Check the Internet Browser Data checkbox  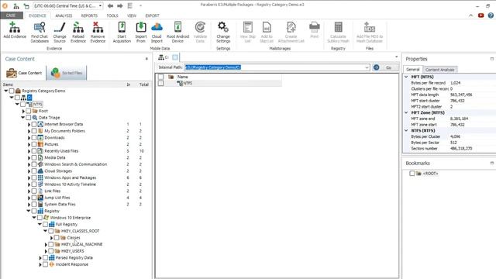tap(34, 124)
